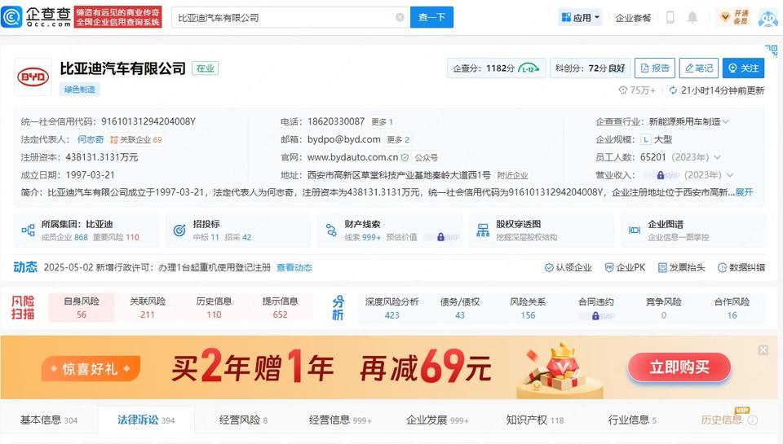
Task: Open 企业套餐 in the header
Action: [633, 18]
